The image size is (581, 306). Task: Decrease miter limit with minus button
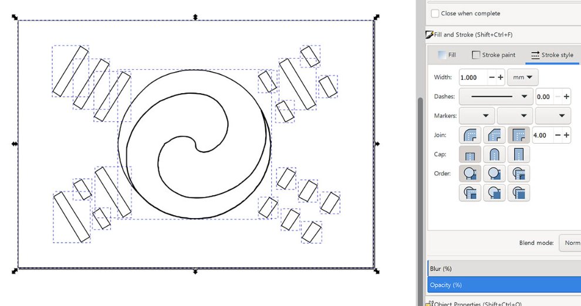[557, 135]
